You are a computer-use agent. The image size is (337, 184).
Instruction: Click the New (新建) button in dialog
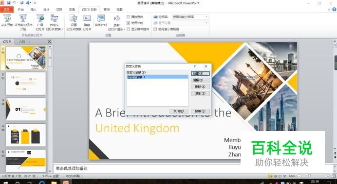(x=200, y=73)
